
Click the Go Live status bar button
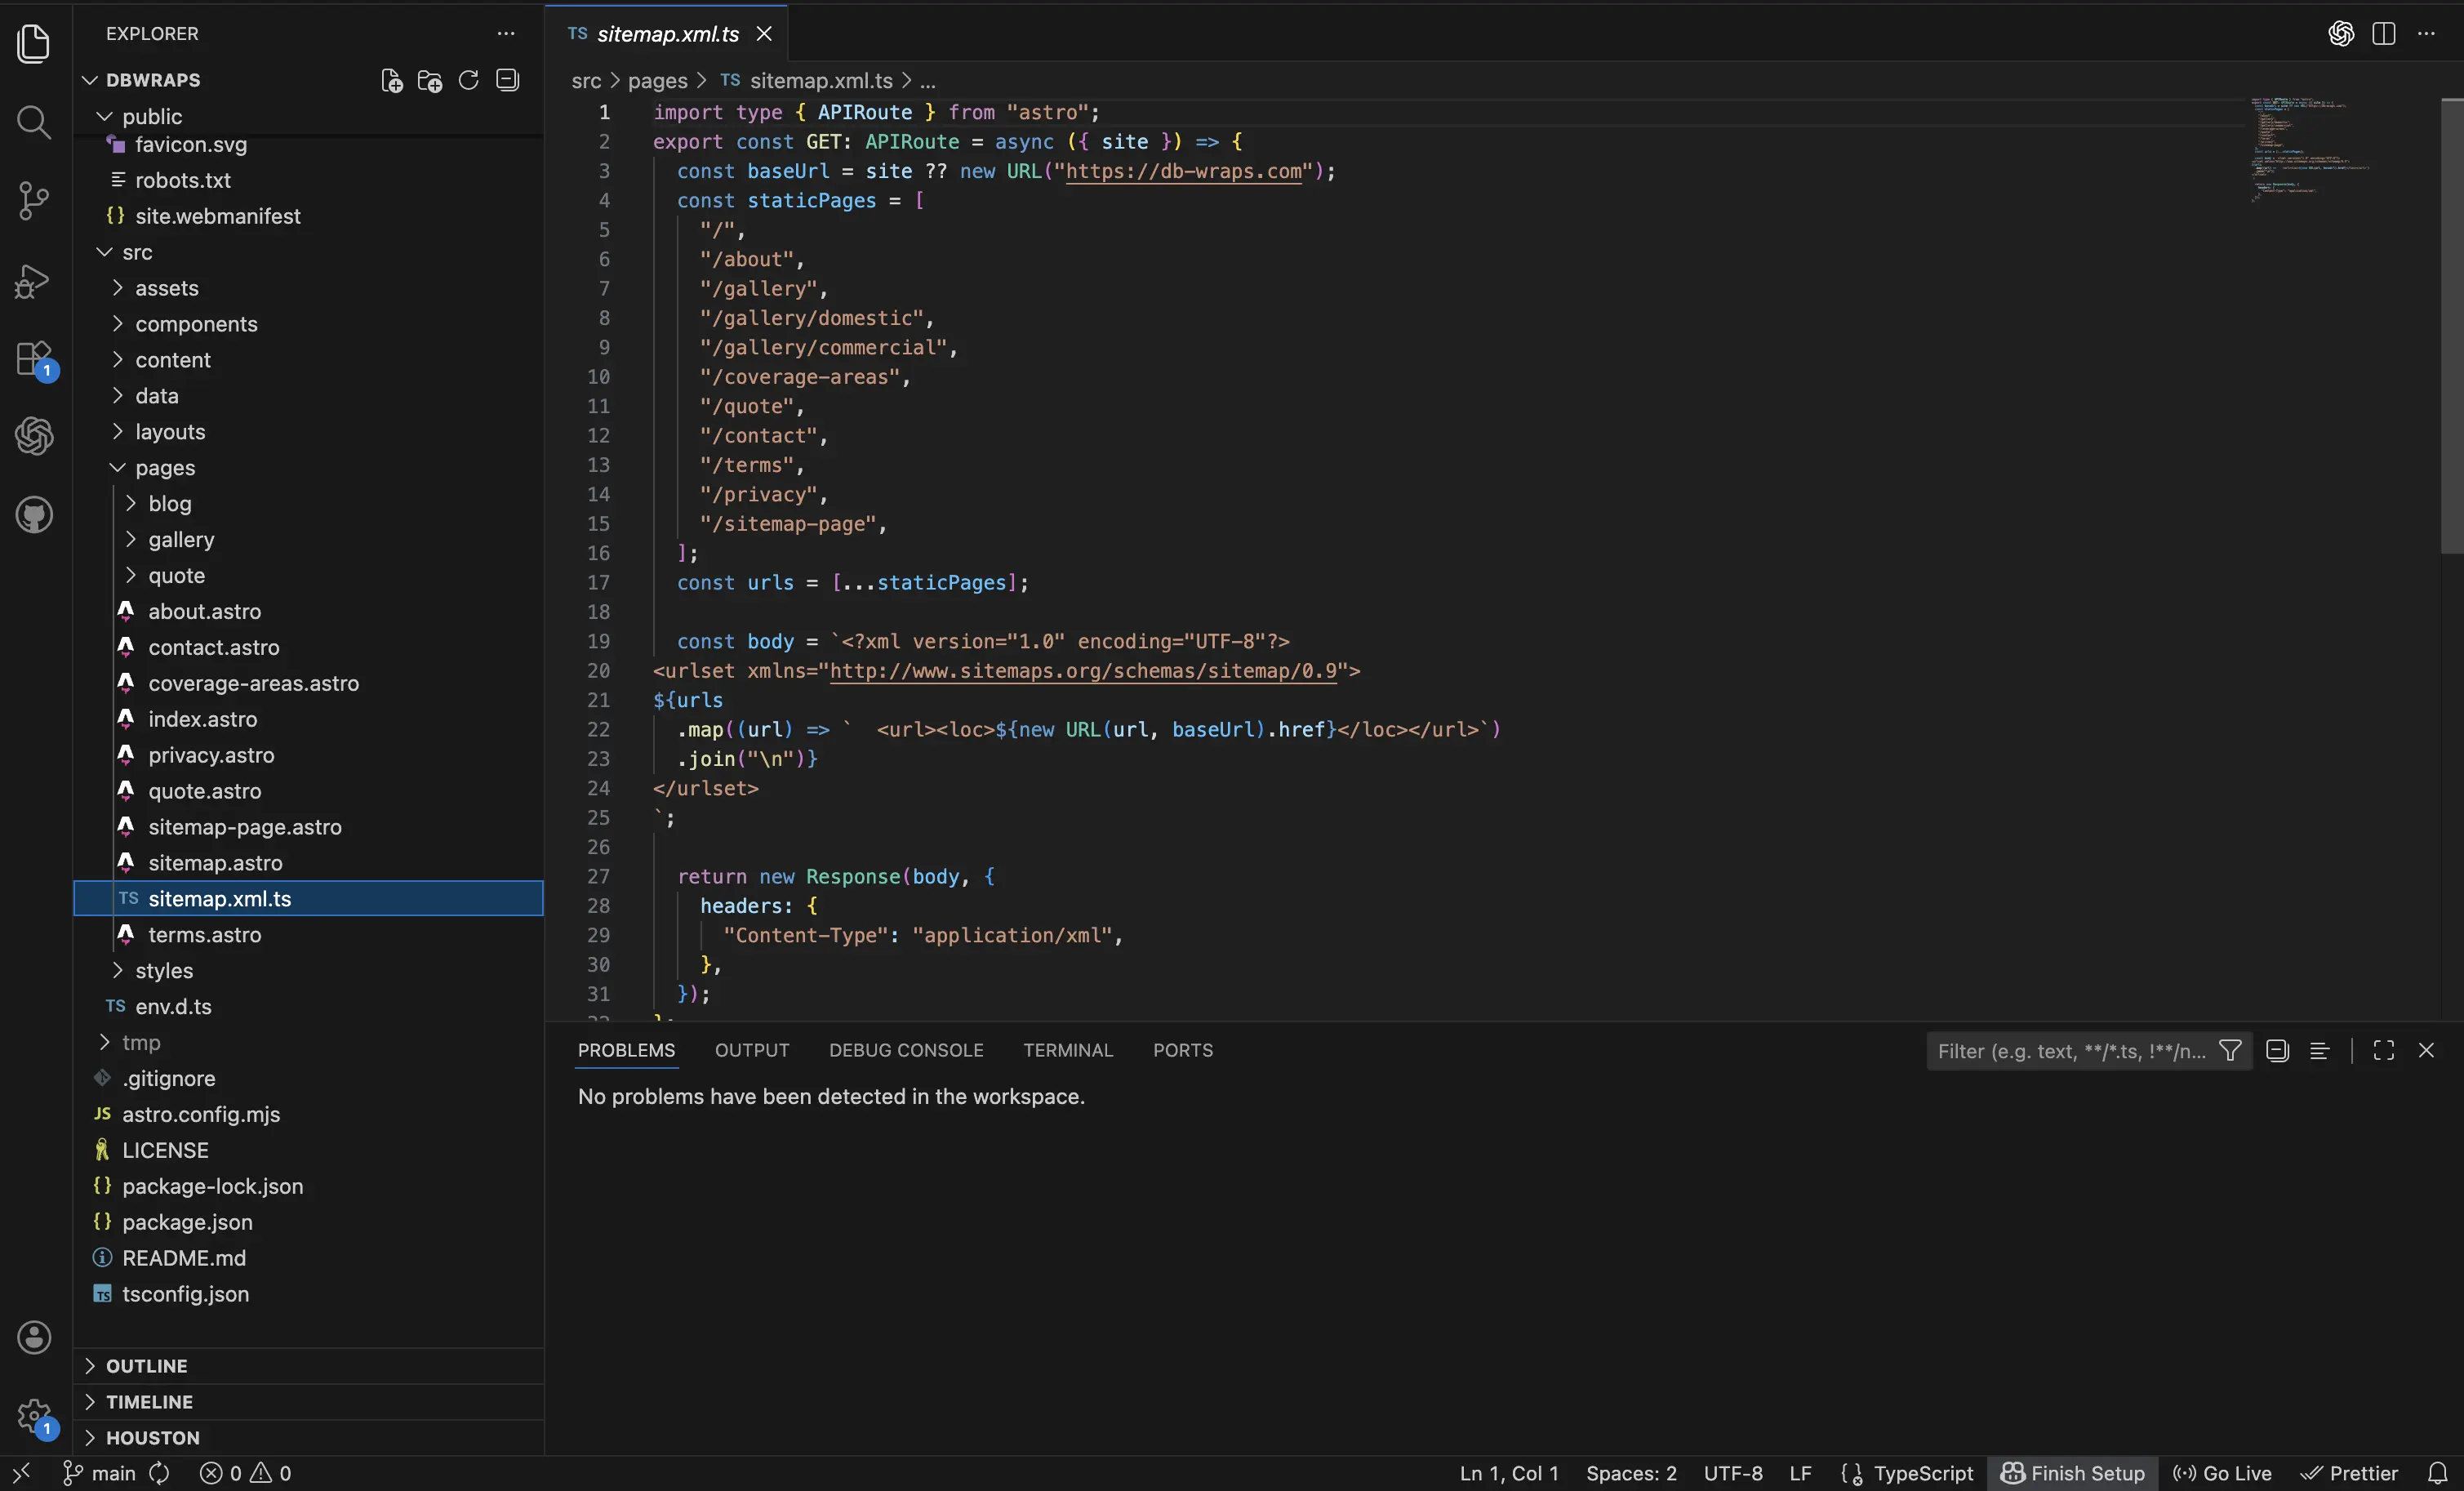pos(2222,1473)
